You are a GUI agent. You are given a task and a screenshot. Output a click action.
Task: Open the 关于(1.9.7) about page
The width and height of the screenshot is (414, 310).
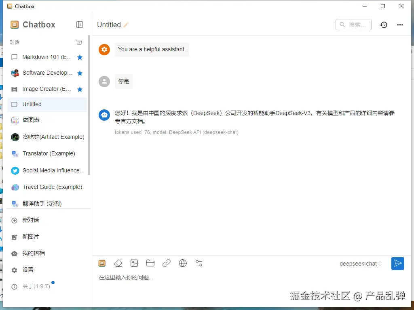tap(47, 286)
